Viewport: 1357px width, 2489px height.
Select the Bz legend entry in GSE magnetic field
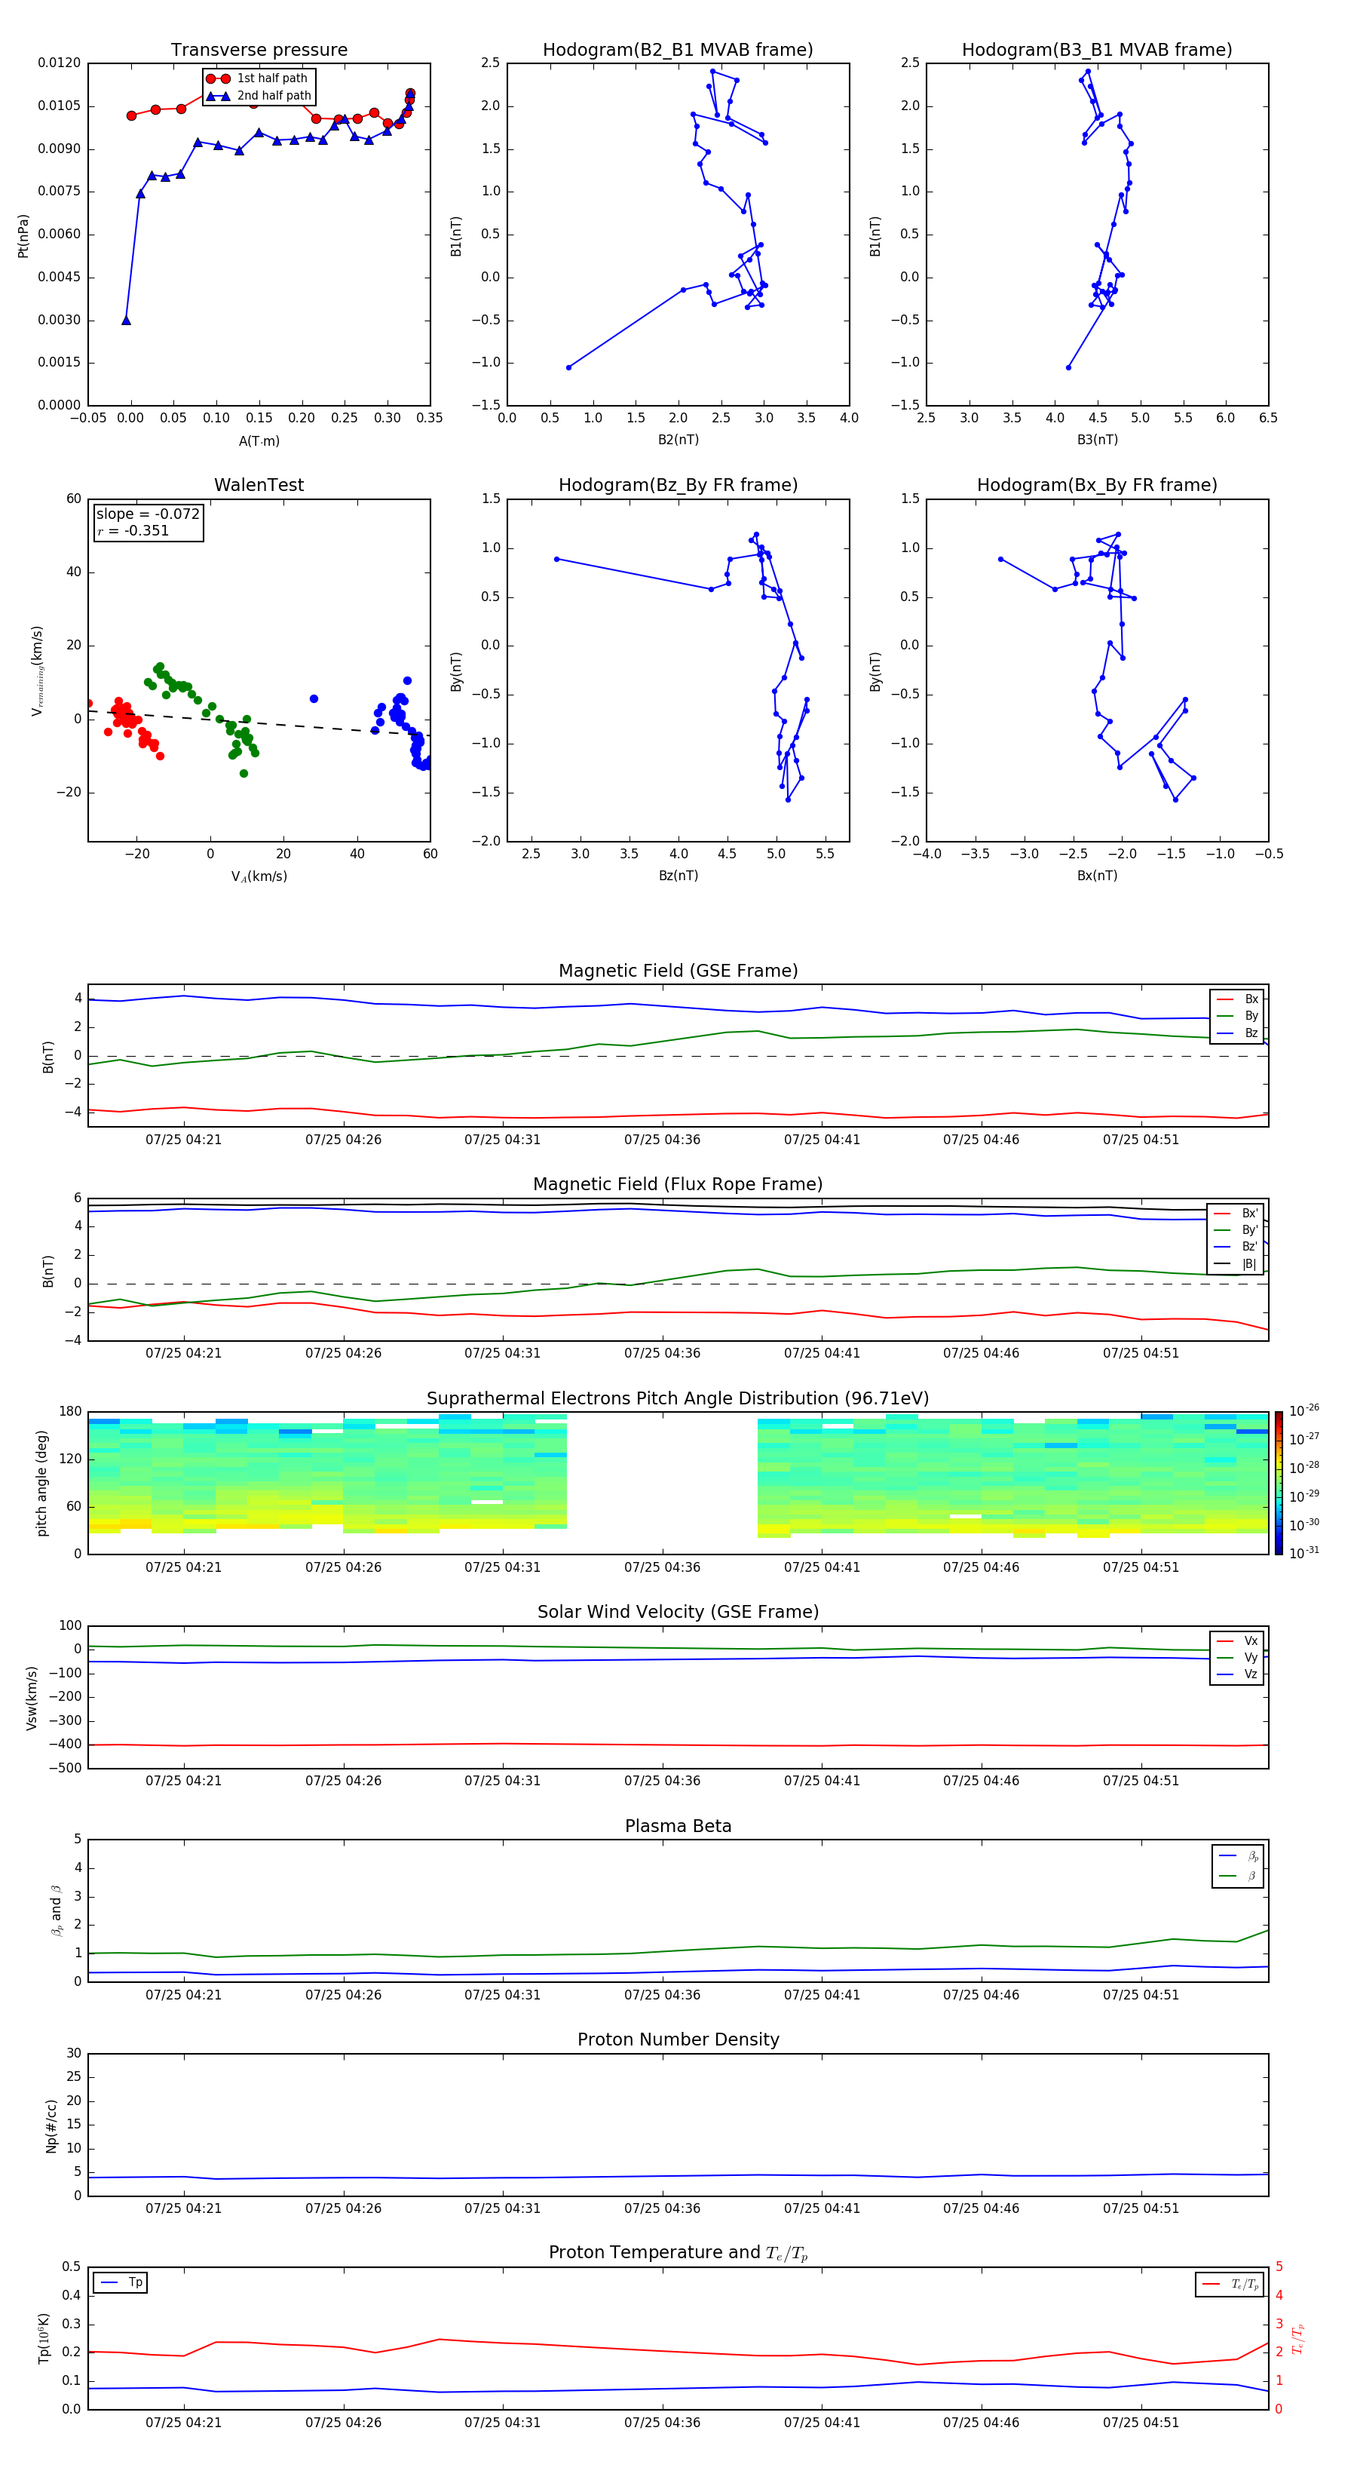(x=1238, y=1034)
